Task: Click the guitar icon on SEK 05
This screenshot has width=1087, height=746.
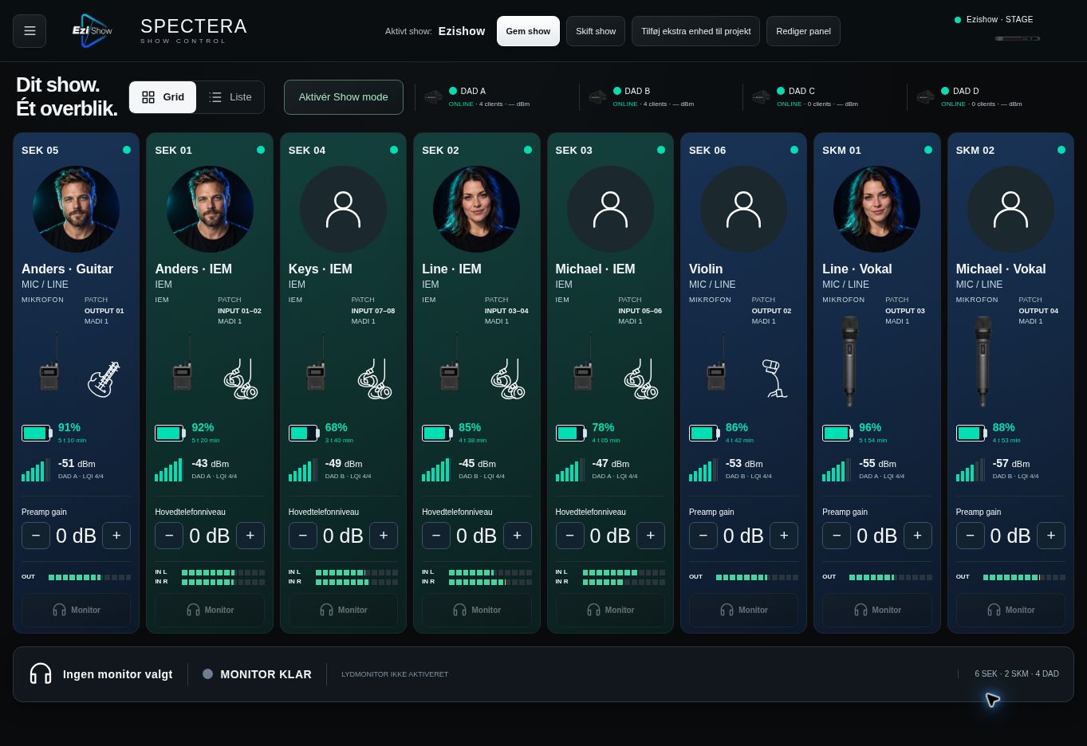Action: (x=104, y=379)
